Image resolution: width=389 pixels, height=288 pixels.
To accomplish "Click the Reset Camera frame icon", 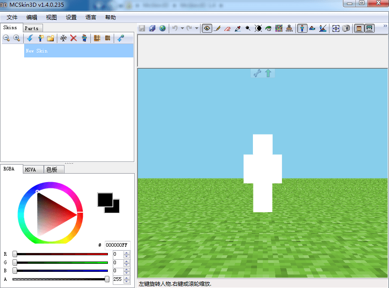I will [336, 28].
